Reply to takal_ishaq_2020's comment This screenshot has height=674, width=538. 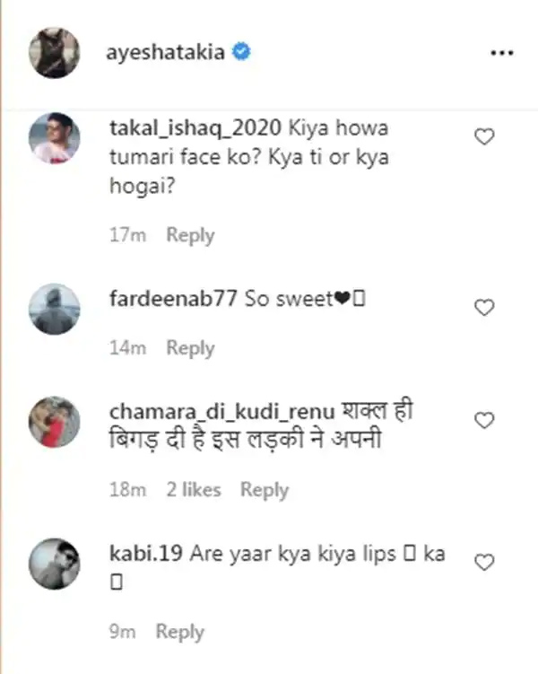click(x=190, y=235)
